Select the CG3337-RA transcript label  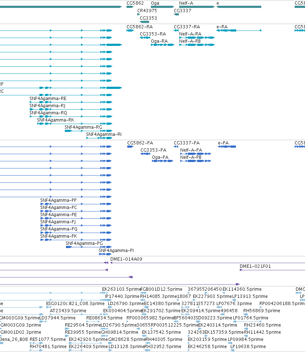(187, 27)
